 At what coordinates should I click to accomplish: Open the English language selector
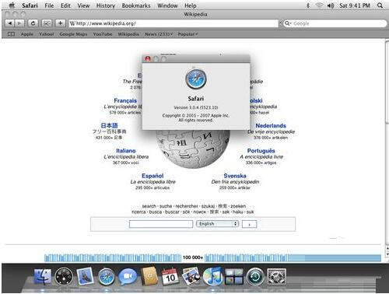click(217, 224)
